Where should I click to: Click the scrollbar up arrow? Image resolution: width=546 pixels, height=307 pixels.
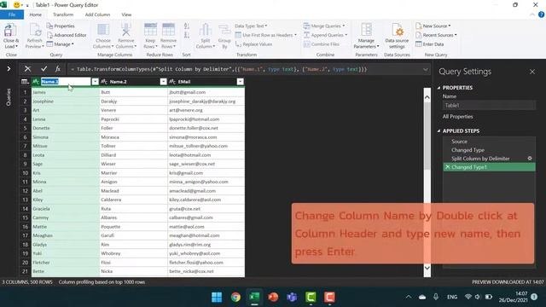point(427,97)
